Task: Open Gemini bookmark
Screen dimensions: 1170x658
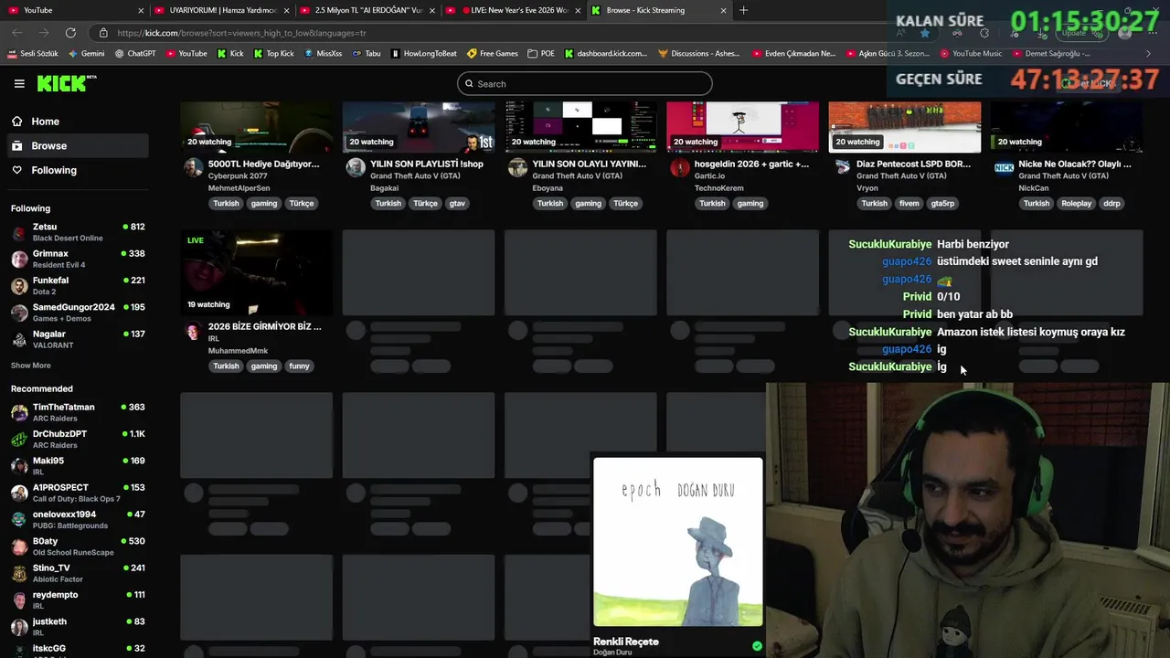Action: coord(86,54)
